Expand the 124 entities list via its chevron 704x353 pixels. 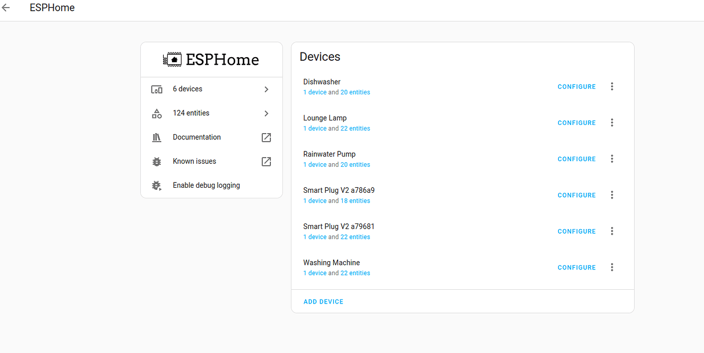[x=266, y=113]
